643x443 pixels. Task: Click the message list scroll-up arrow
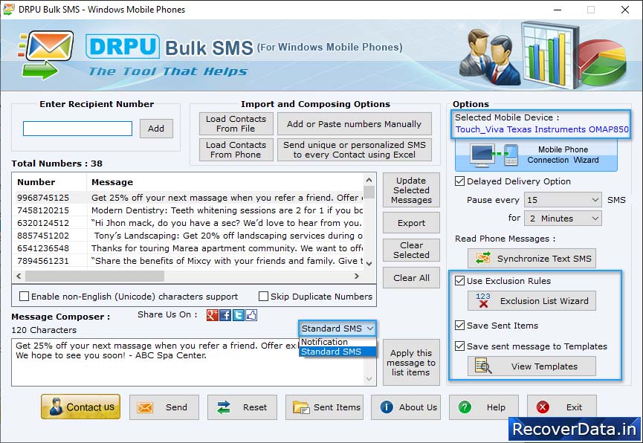tap(369, 180)
